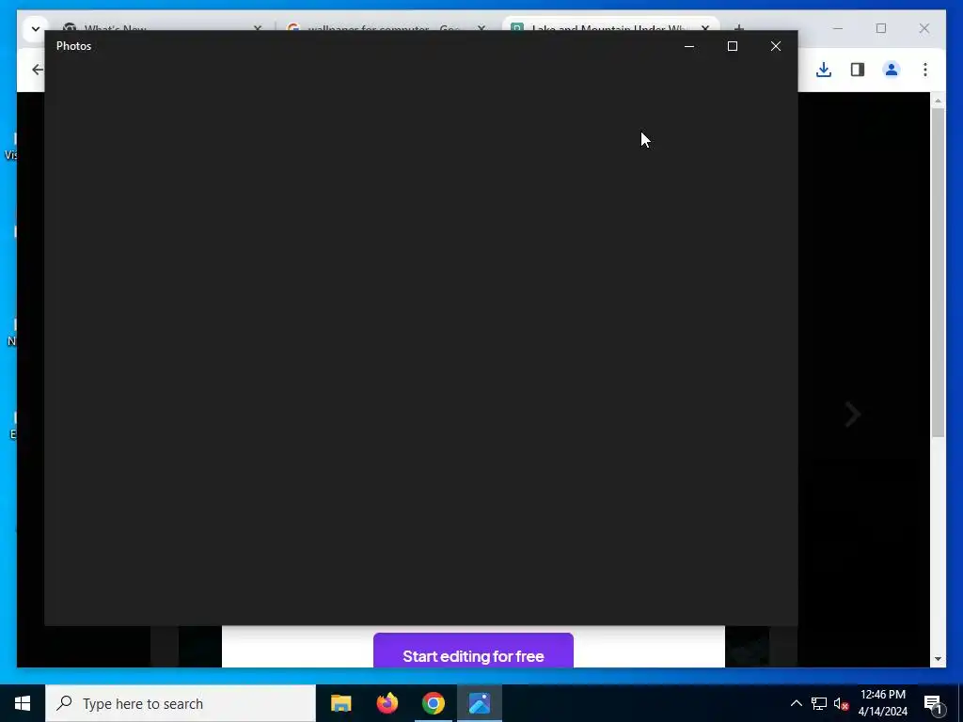Open Chrome profile avatar
Screen dimensions: 963x722
coord(892,70)
